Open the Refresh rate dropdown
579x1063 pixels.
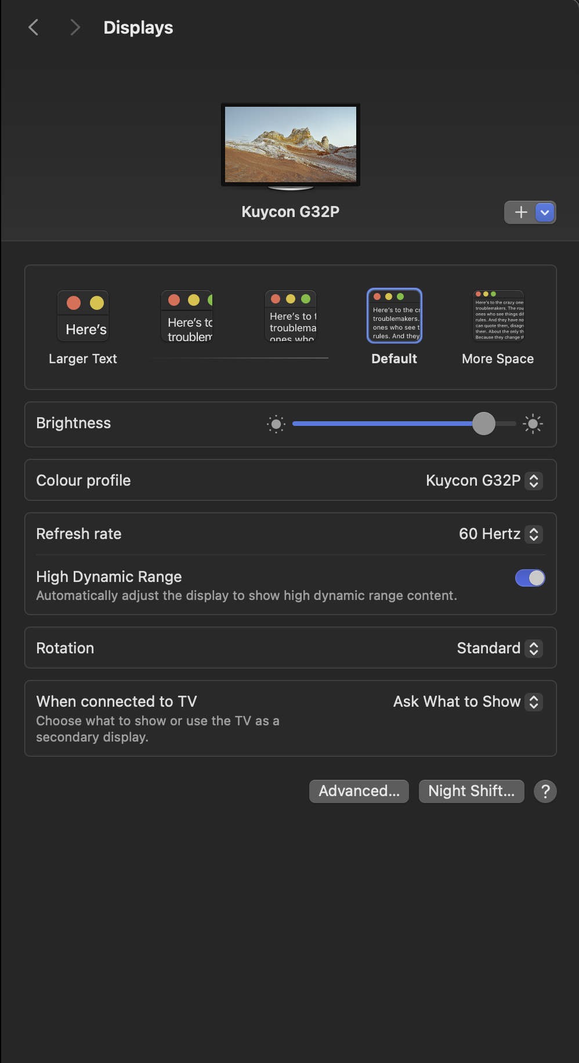coord(533,534)
